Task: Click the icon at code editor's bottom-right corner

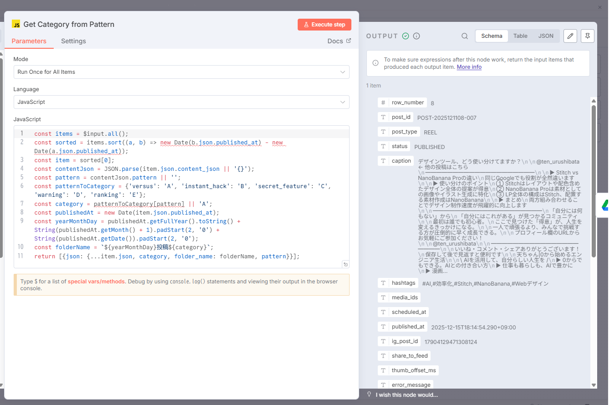Action: [345, 265]
